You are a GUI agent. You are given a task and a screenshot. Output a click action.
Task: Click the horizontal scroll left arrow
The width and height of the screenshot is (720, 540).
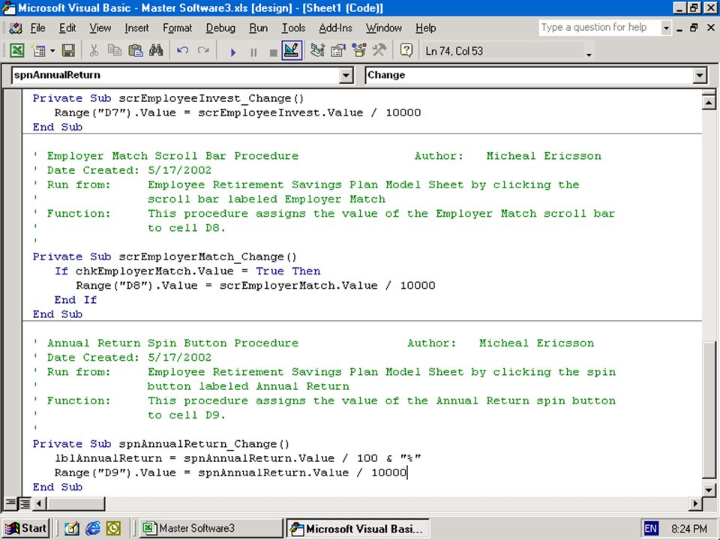click(x=39, y=504)
